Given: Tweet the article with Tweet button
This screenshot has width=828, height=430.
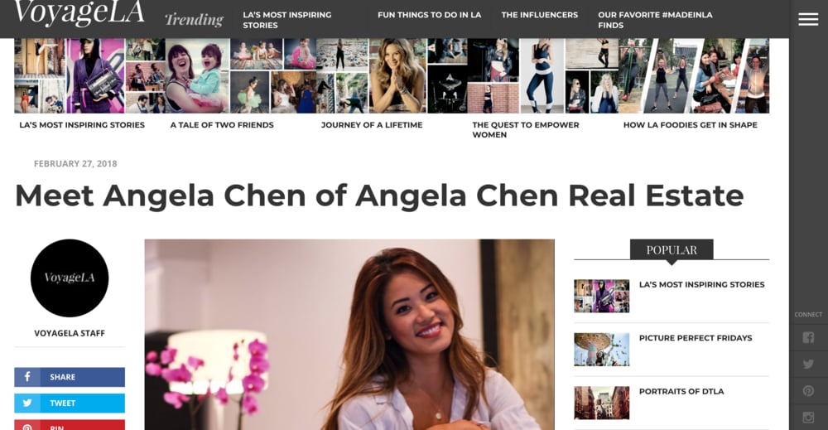Looking at the screenshot, I should tap(70, 403).
